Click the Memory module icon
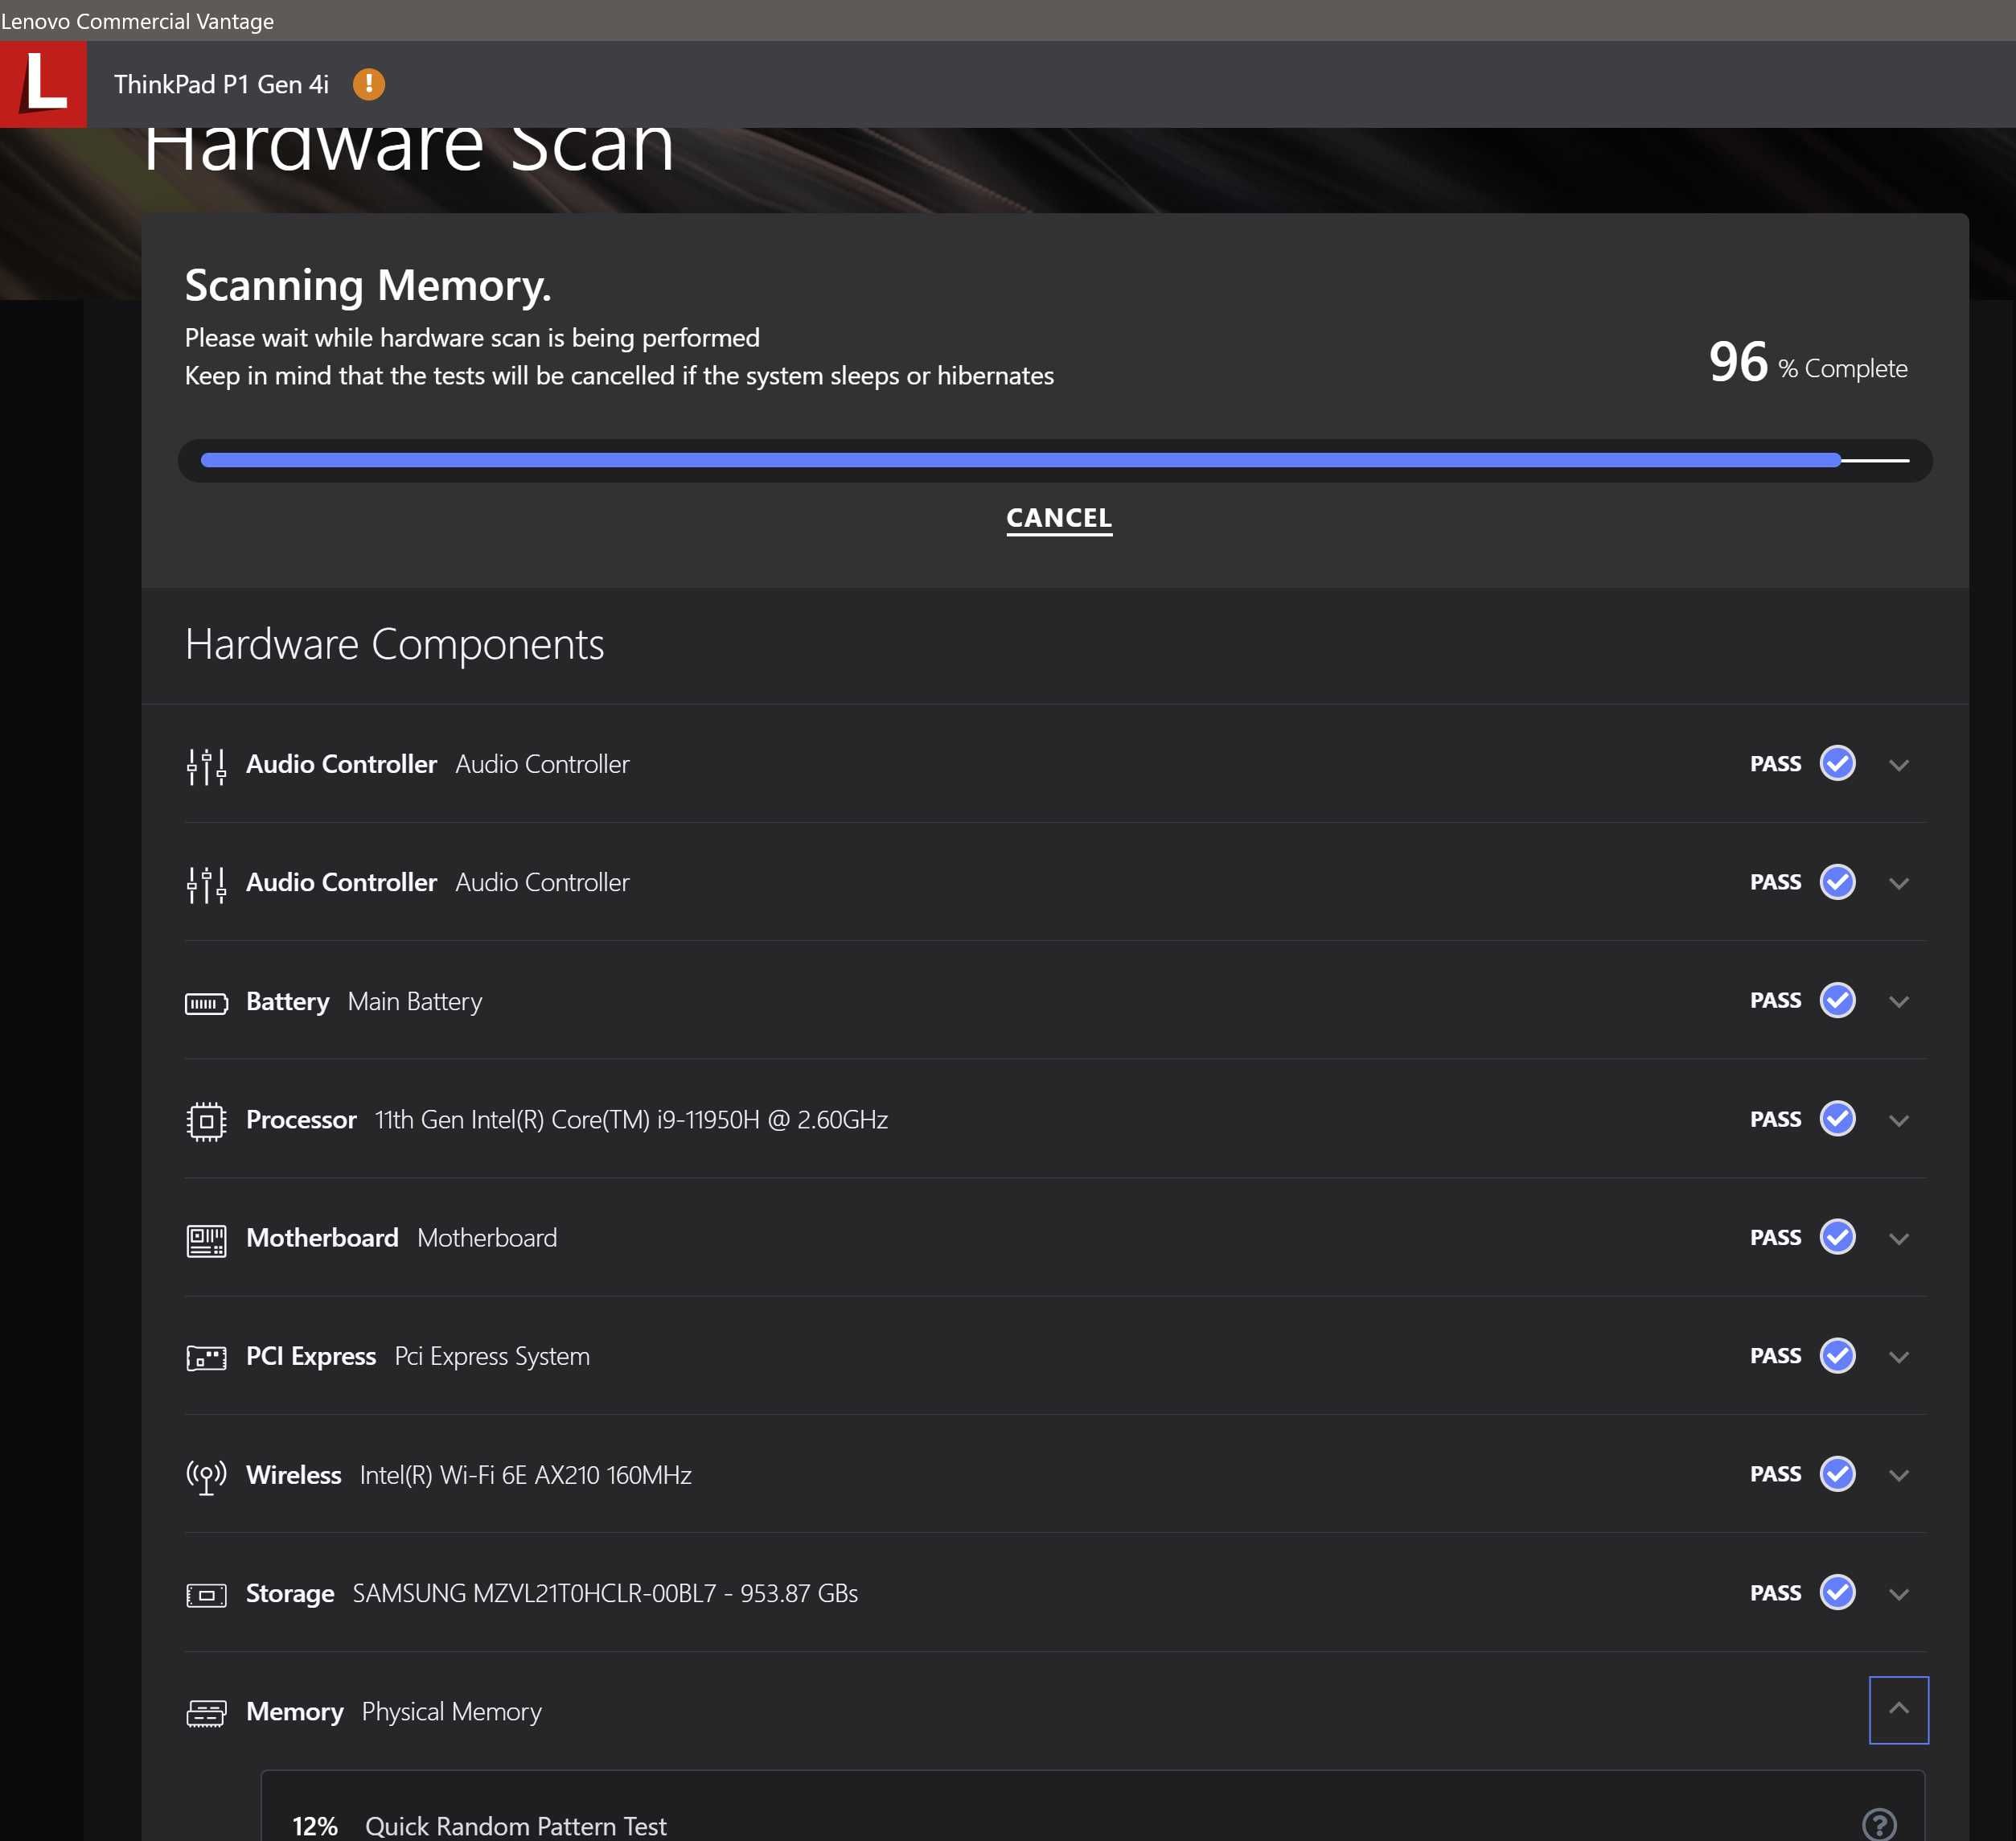The width and height of the screenshot is (2016, 1841). click(x=206, y=1713)
